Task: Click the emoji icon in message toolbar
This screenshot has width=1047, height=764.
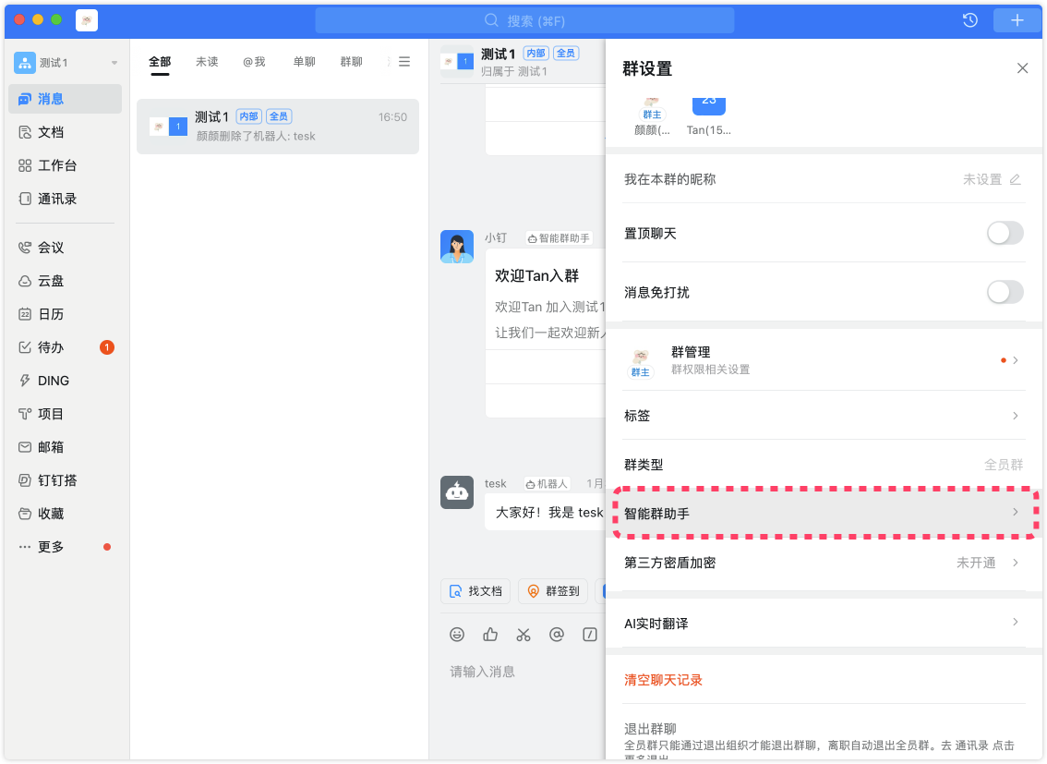Action: pyautogui.click(x=457, y=635)
